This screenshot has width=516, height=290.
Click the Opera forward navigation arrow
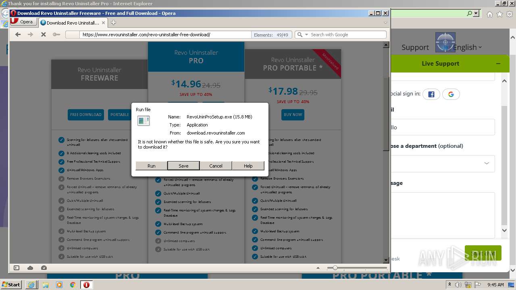pos(30,35)
